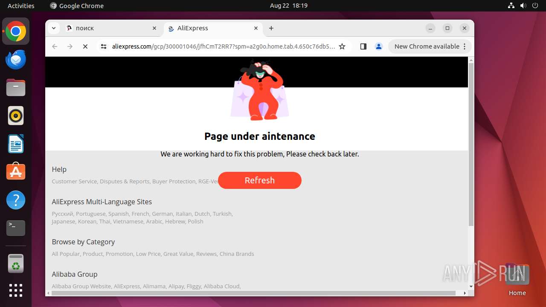Screen dimensions: 546x307
Task: Open the French site link
Action: pyautogui.click(x=140, y=214)
